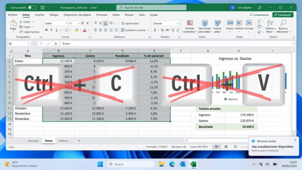Click Ajustar texto button
The height and width of the screenshot is (170, 302).
tap(130, 23)
